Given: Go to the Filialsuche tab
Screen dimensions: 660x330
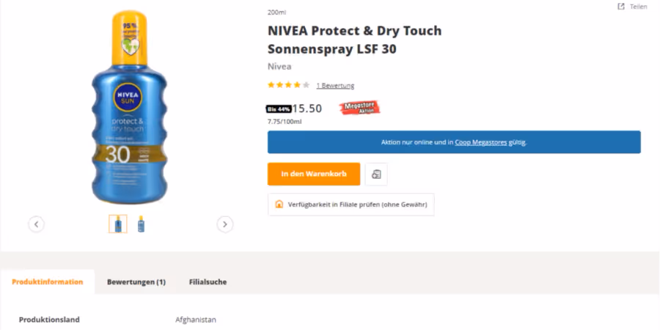Looking at the screenshot, I should [x=208, y=282].
